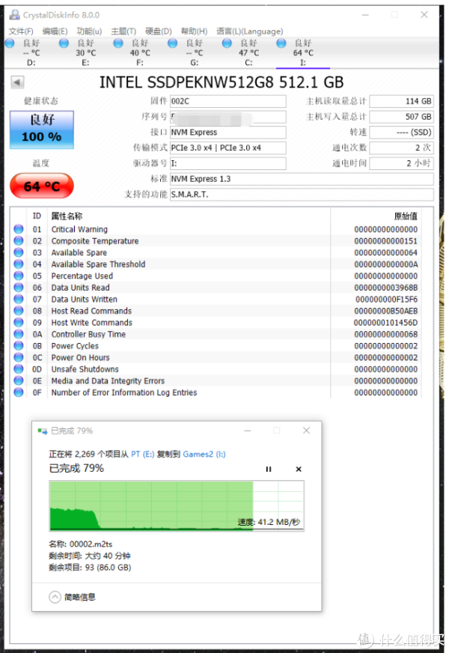The width and height of the screenshot is (449, 653).
Task: Click the status icon for Power On Hours
Action: (x=19, y=357)
